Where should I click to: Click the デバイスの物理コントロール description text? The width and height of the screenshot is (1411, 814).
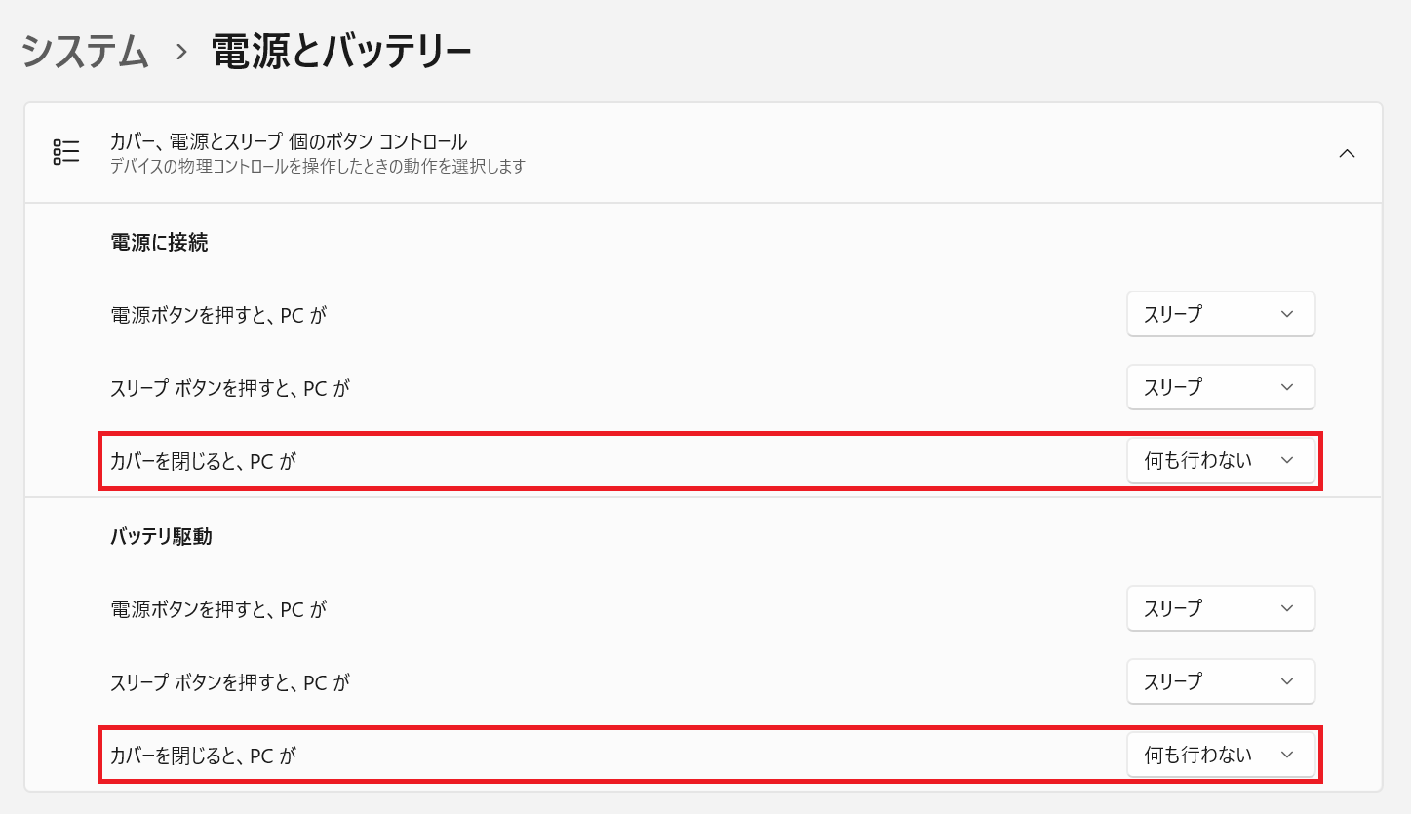coord(318,167)
